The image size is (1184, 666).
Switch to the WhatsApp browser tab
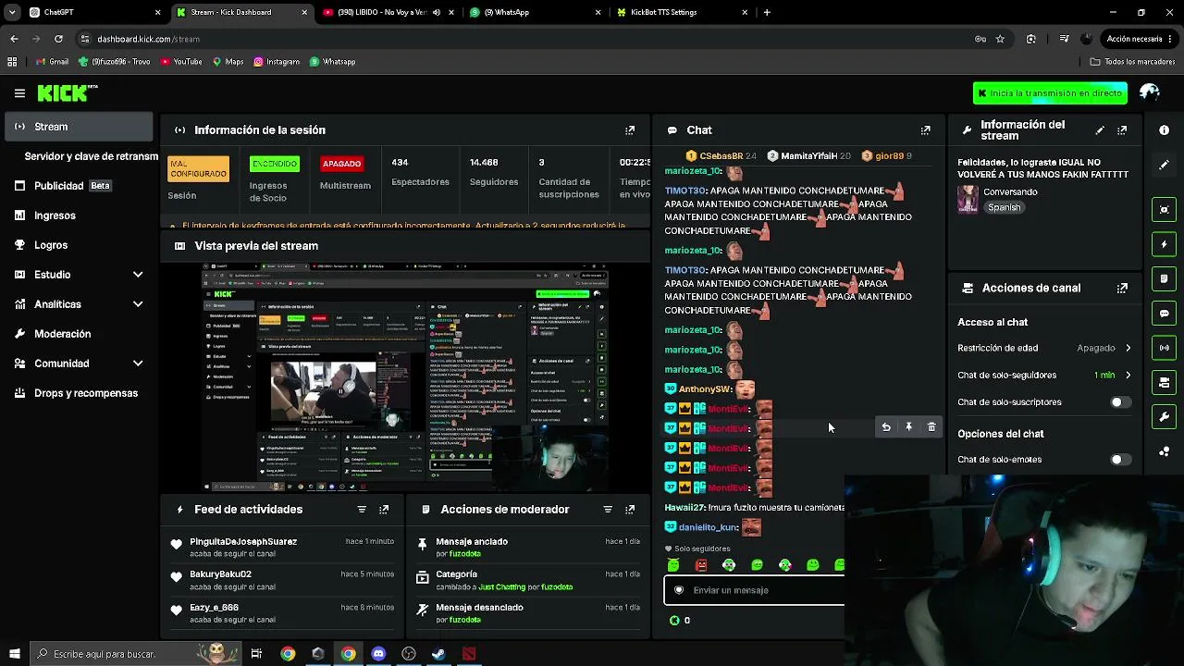(535, 12)
